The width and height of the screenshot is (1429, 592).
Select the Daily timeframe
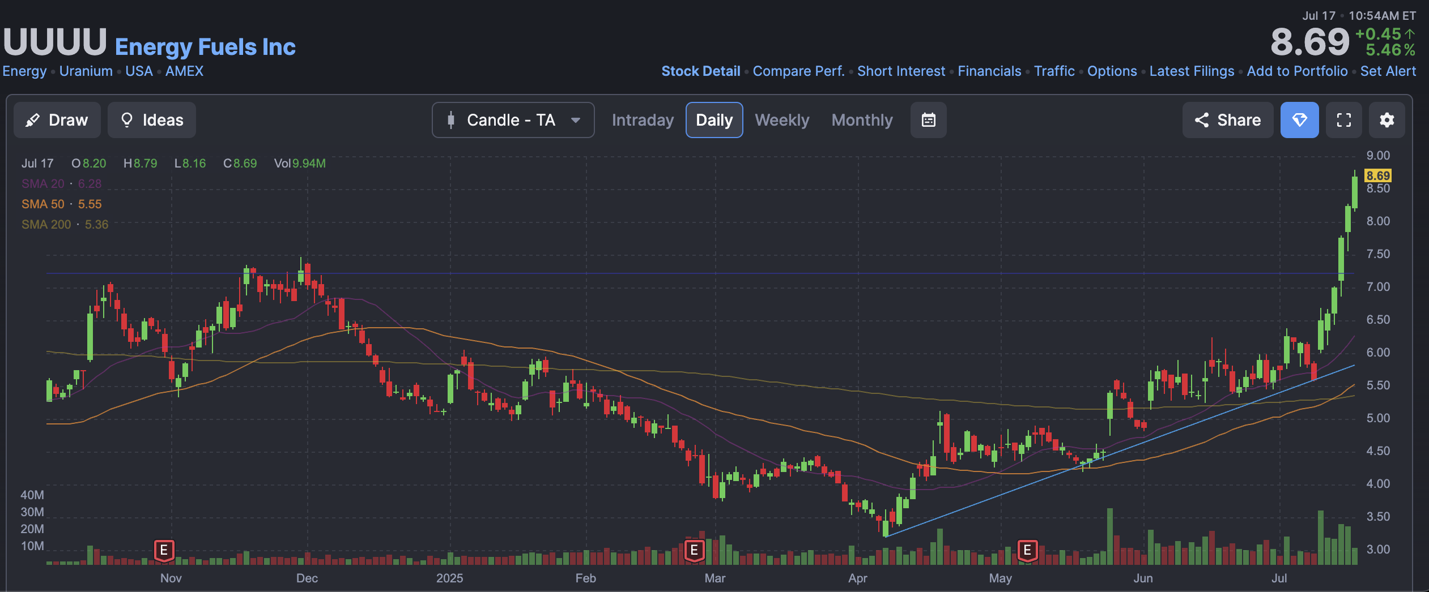click(x=714, y=120)
